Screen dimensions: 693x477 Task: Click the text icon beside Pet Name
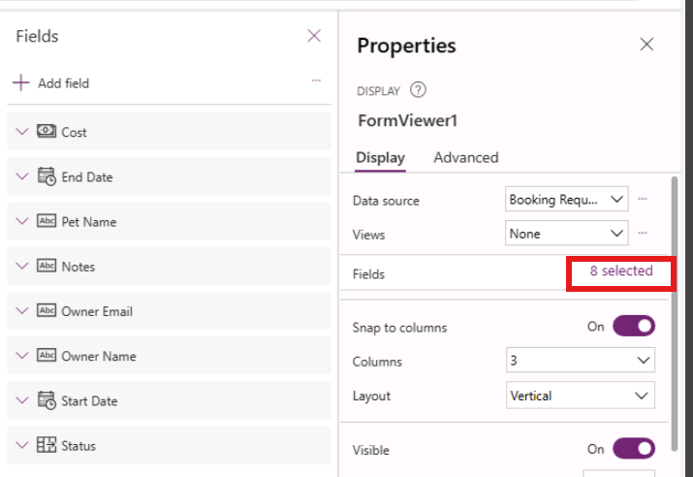pos(47,222)
